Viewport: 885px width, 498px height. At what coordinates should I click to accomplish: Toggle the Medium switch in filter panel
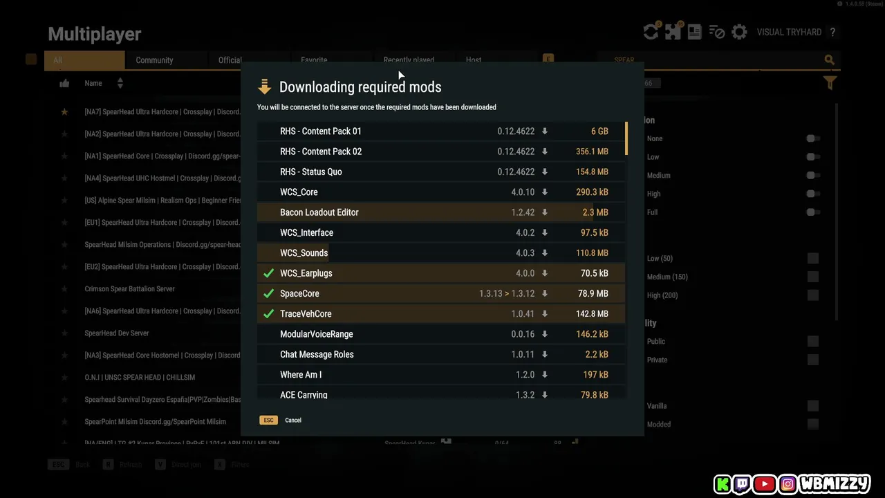(x=813, y=176)
